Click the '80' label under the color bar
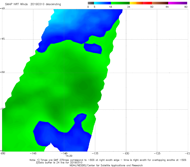The image size is (190, 167). click(x=186, y=7)
